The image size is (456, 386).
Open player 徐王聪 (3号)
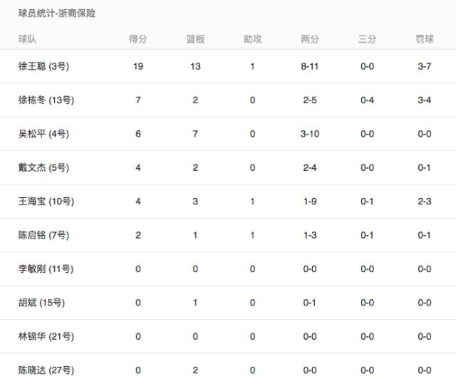point(43,66)
